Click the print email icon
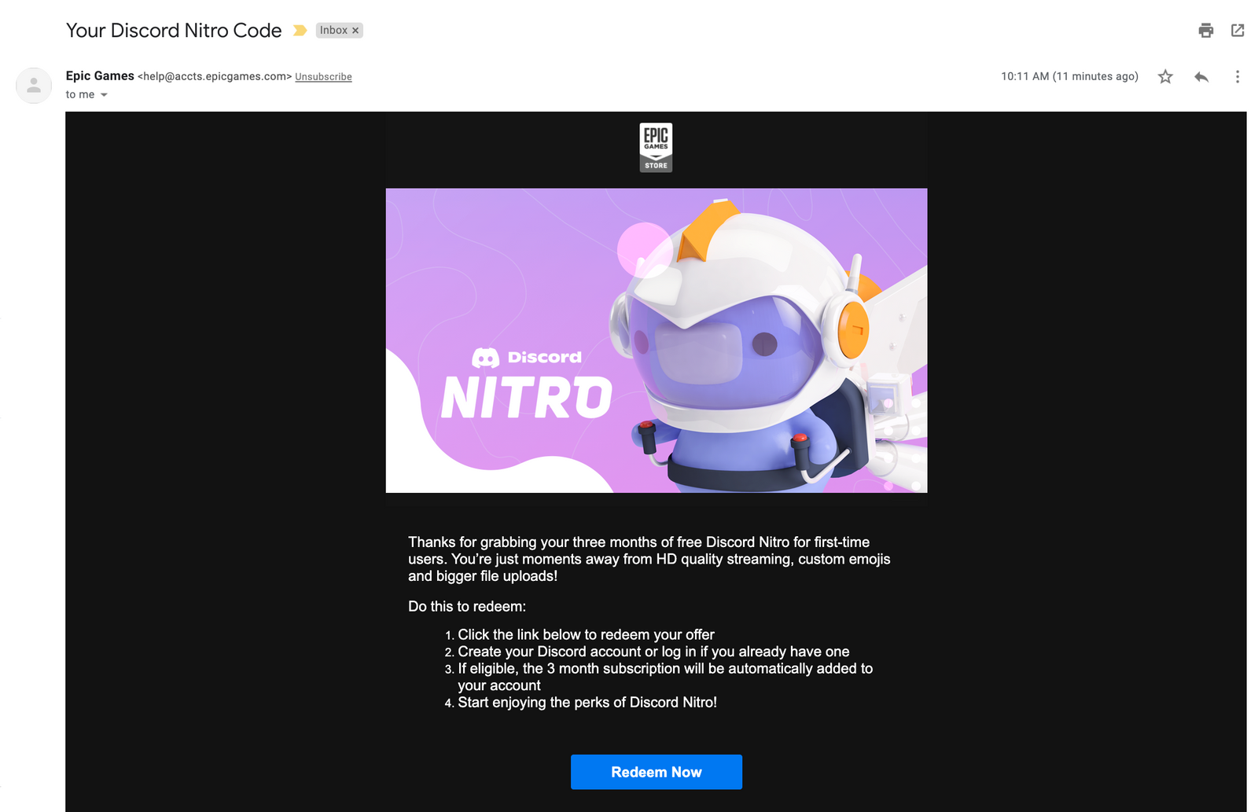Screen dimensions: 1258x812 1205,30
